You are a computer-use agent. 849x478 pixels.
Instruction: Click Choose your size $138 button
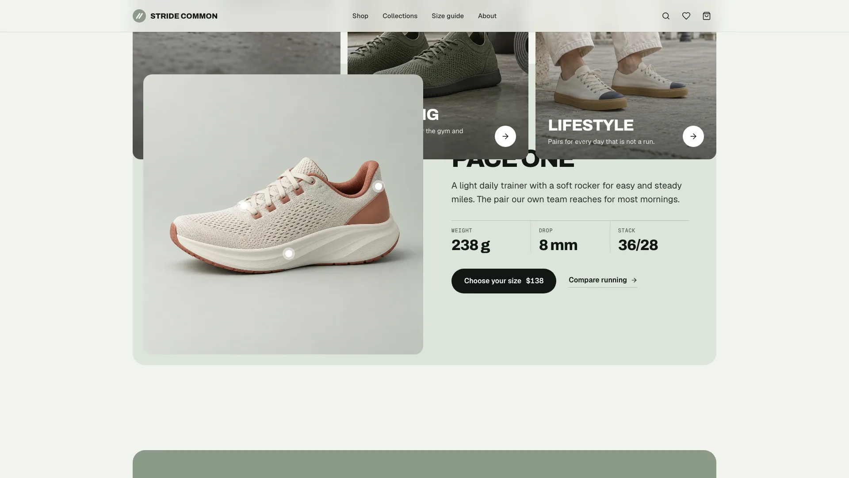[x=504, y=281]
